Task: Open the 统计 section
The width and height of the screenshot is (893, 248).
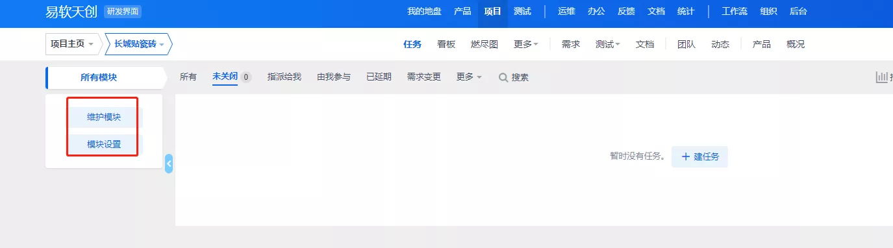Action: point(685,12)
